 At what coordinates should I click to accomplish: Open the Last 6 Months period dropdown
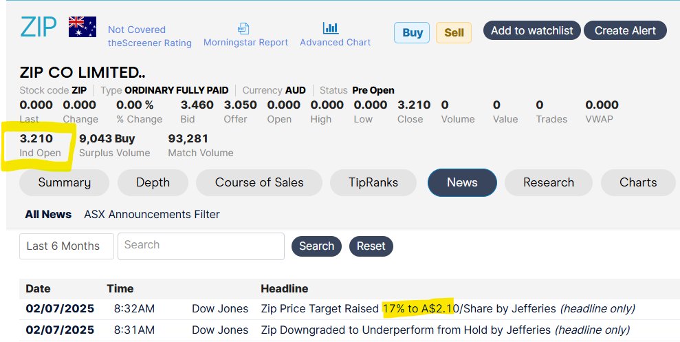tap(67, 246)
